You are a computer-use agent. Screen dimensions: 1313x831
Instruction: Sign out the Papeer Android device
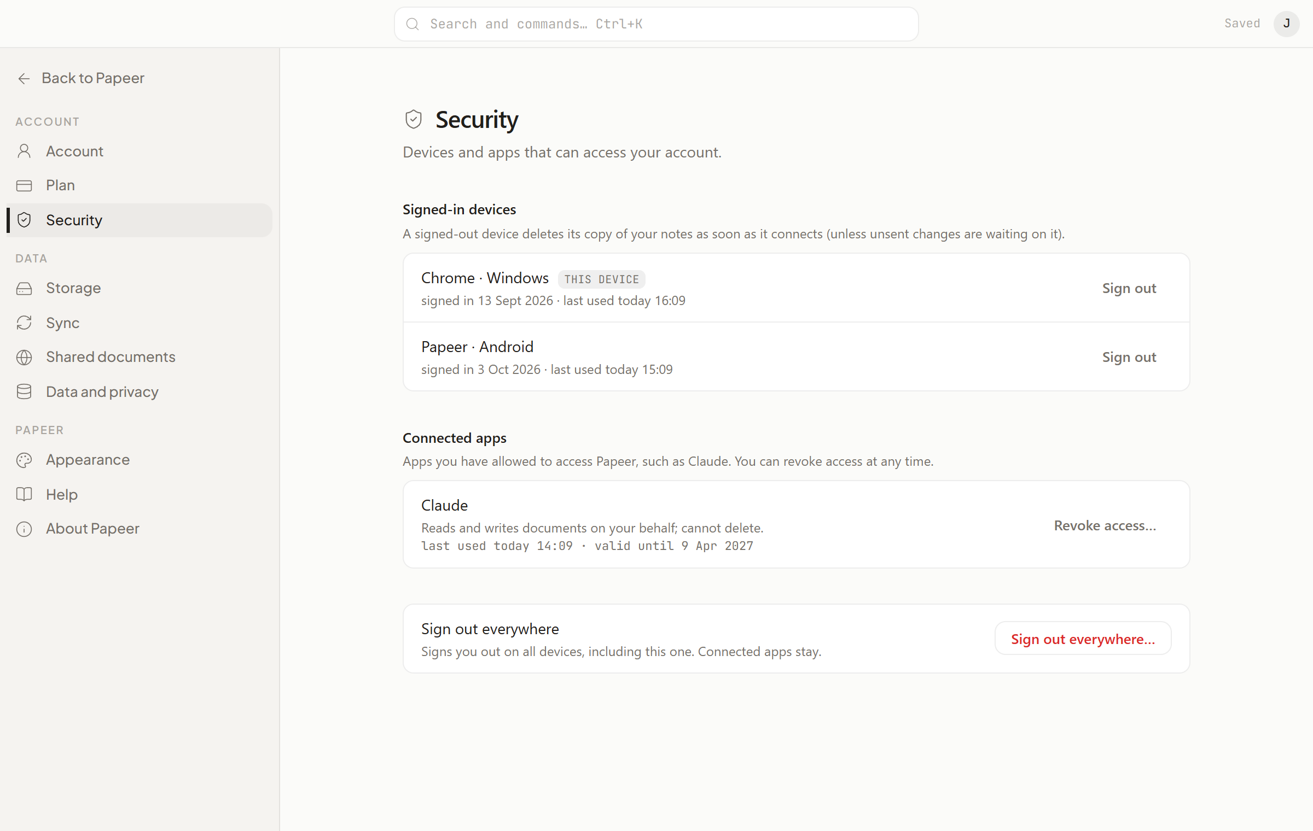(1129, 358)
